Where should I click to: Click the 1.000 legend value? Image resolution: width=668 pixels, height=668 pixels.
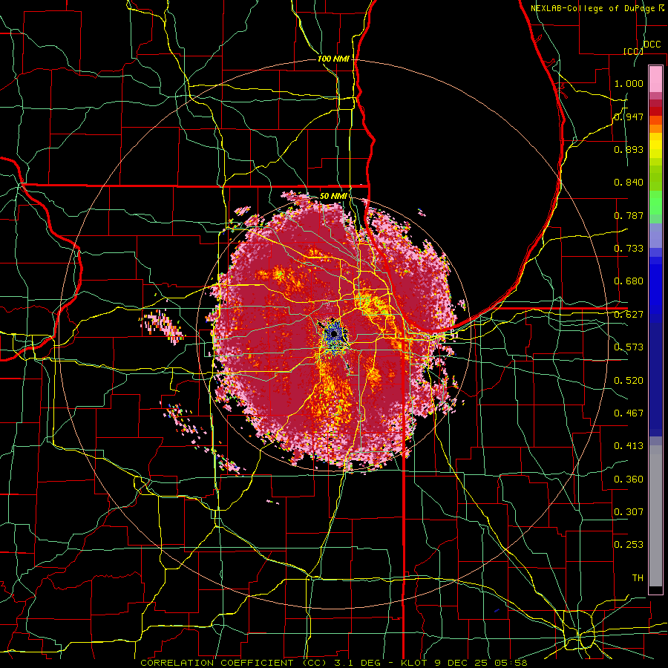(x=629, y=83)
